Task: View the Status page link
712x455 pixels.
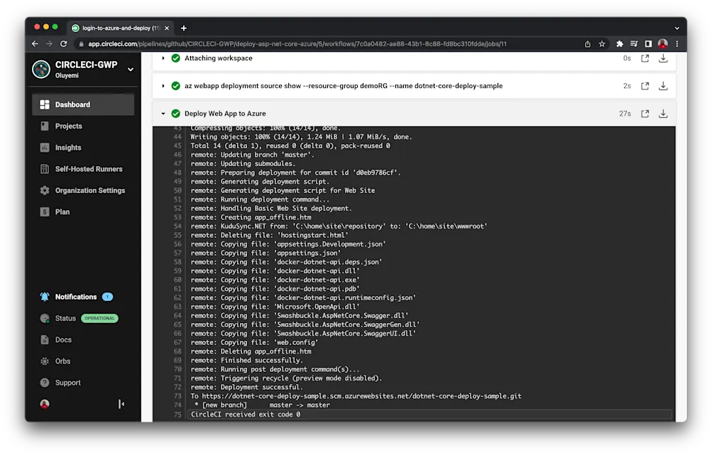Action: (65, 318)
